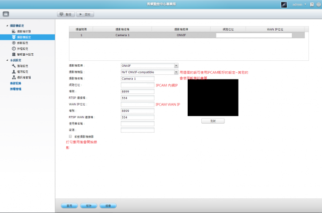Click the black camera preview thumbnail

click(213, 97)
